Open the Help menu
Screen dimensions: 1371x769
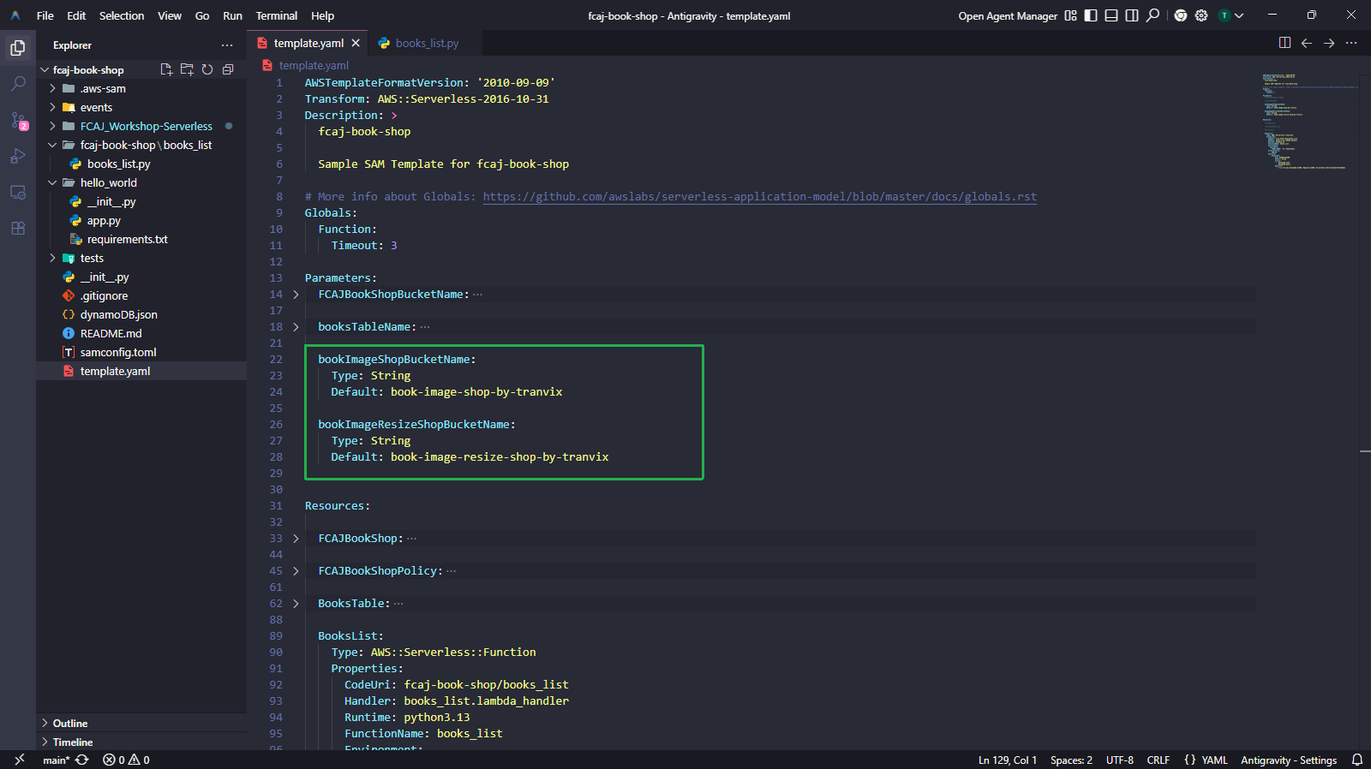point(322,15)
